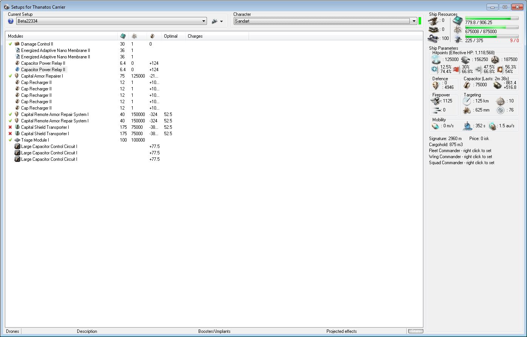Switch to the Description tab
The height and width of the screenshot is (337, 527).
87,331
